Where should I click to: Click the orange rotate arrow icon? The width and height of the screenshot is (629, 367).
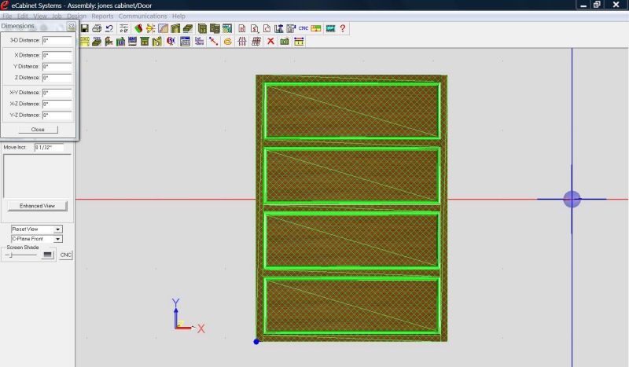pyautogui.click(x=228, y=42)
